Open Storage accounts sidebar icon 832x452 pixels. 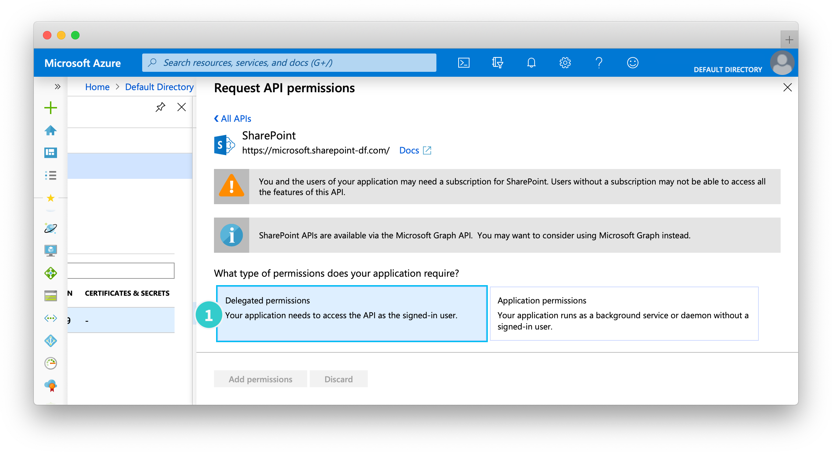(51, 296)
